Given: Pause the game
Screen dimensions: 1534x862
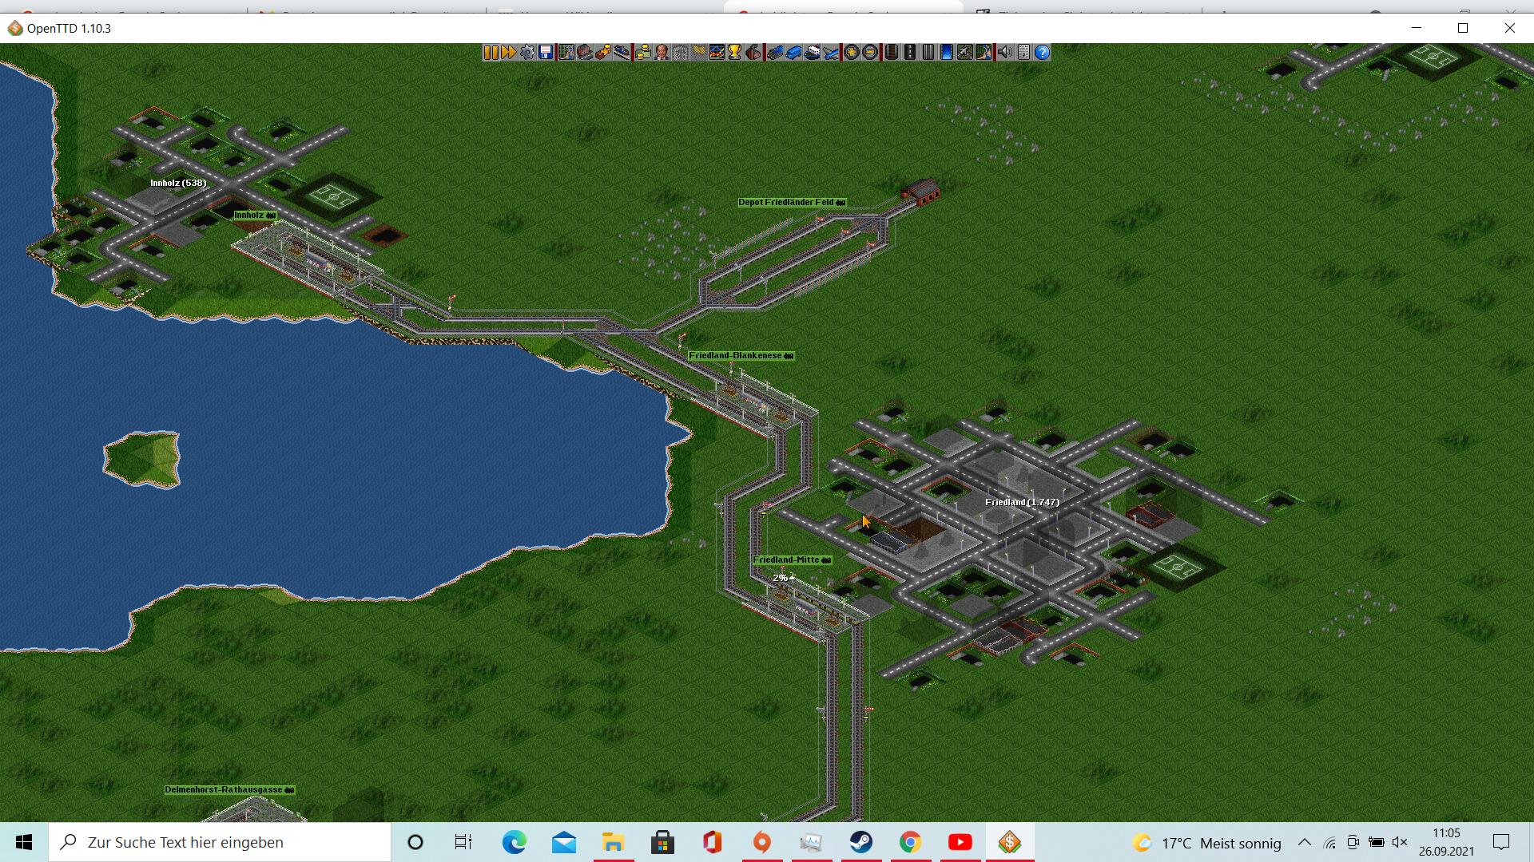Looking at the screenshot, I should (x=491, y=53).
